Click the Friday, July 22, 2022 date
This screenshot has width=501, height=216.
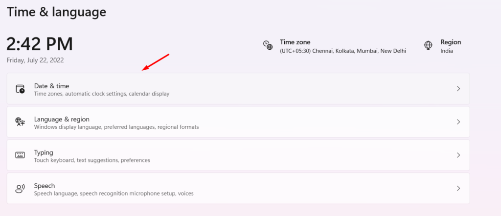(35, 60)
